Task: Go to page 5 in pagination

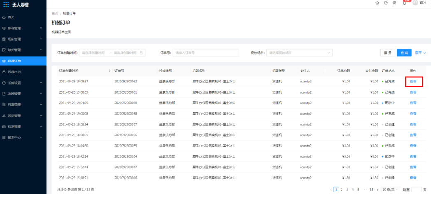Action: coord(359,190)
